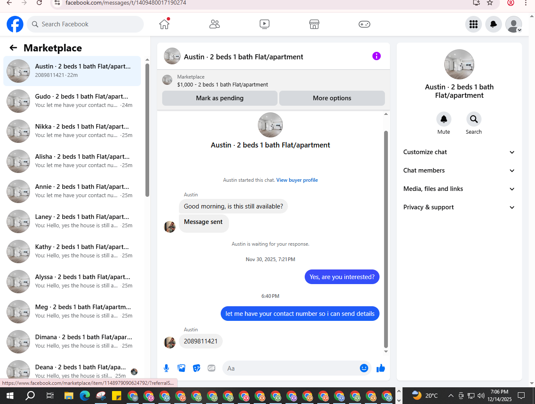The image size is (535, 404).
Task: Open Annie conversation in chat list
Action: [72, 191]
